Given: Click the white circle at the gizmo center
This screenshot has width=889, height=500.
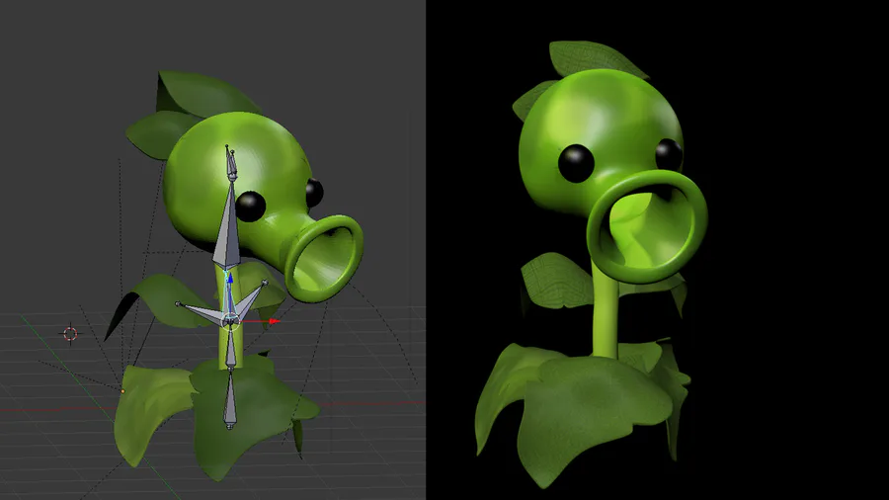Looking at the screenshot, I should tap(230, 321).
